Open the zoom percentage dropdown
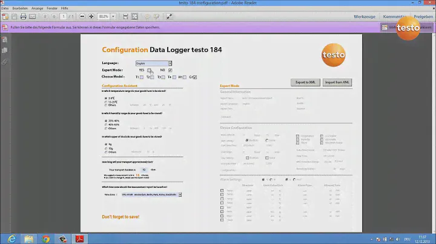 (x=114, y=16)
